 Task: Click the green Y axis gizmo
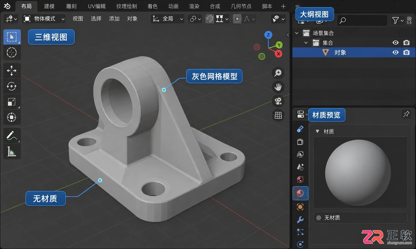[x=279, y=45]
